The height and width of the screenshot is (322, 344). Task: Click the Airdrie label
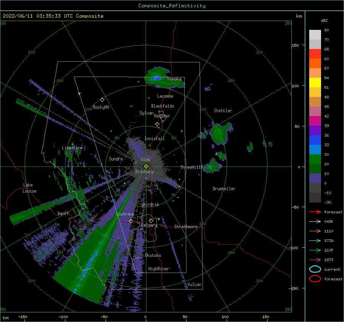[151, 204]
